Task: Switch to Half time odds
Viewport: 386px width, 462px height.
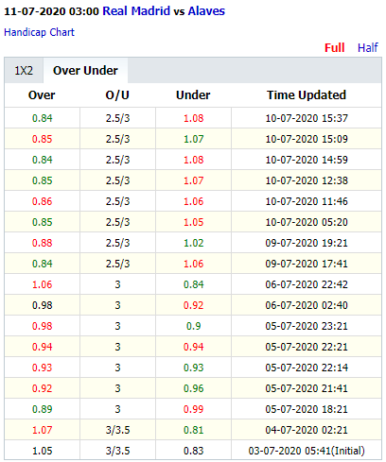Action: coord(368,48)
